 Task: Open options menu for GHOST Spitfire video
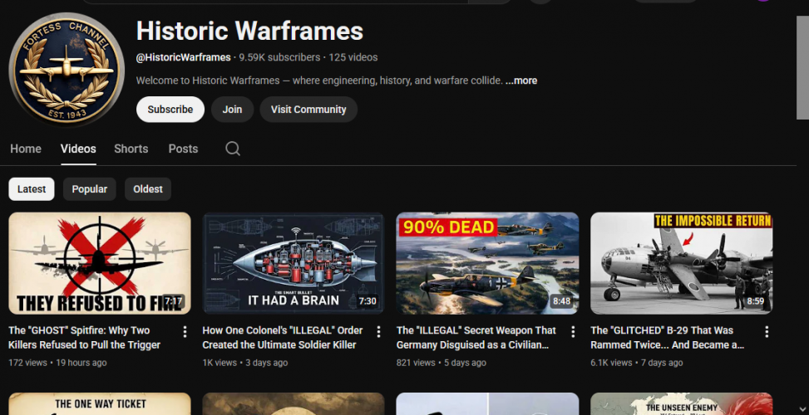pyautogui.click(x=185, y=332)
